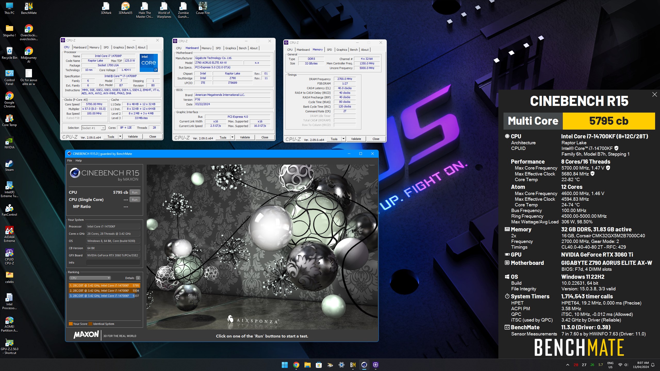
Task: Click Tools button in Memory CPU-Z window
Action: coord(334,139)
